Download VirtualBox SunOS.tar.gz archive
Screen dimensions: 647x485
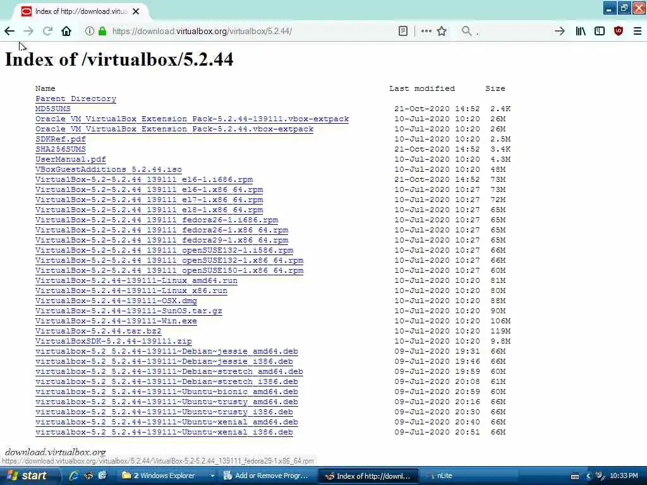(x=129, y=311)
